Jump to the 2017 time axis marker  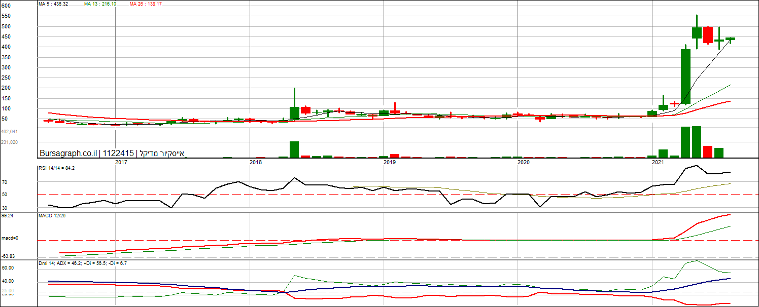tap(121, 162)
